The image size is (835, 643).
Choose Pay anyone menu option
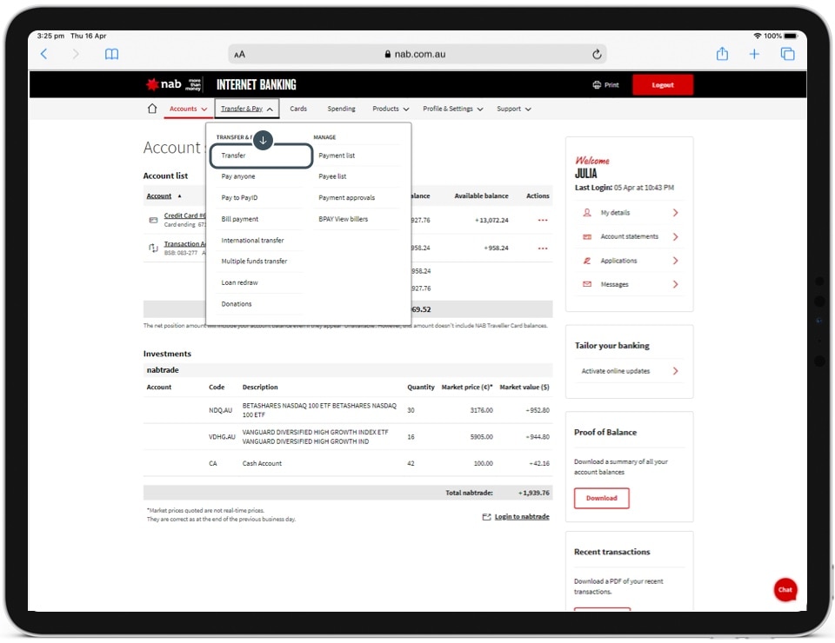click(x=238, y=176)
